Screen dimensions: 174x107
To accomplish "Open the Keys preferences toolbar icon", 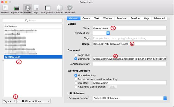I will [x=36, y=9].
